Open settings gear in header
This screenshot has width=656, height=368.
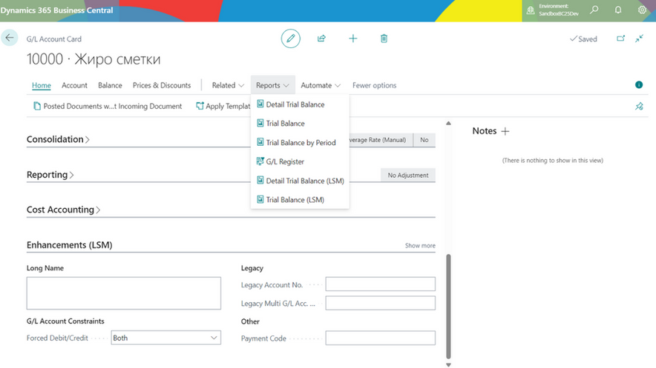642,10
